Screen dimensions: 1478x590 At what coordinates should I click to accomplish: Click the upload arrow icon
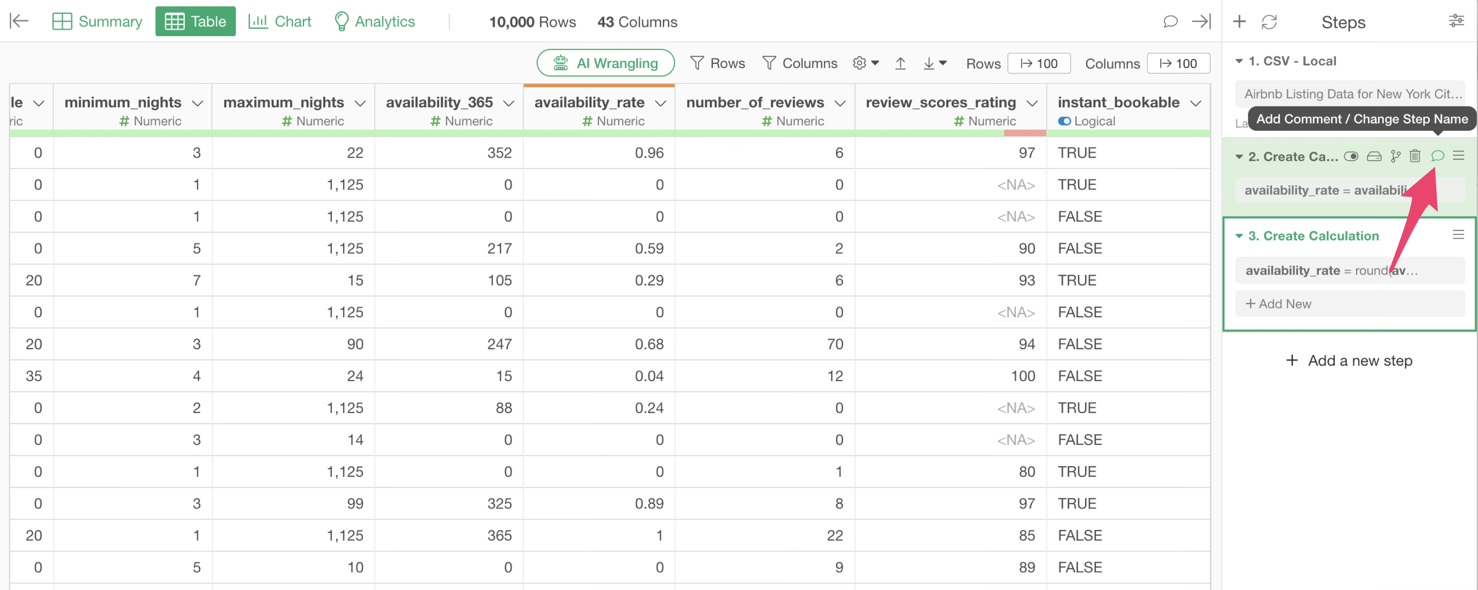pyautogui.click(x=900, y=63)
